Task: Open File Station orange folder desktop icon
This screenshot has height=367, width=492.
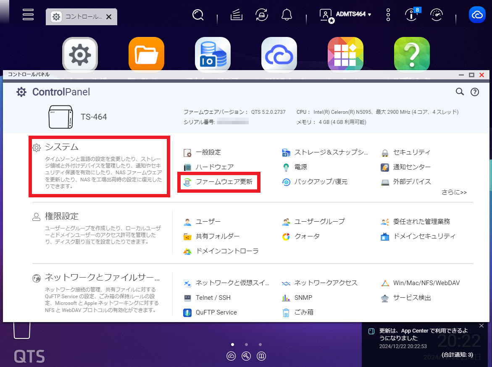Action: coord(146,54)
